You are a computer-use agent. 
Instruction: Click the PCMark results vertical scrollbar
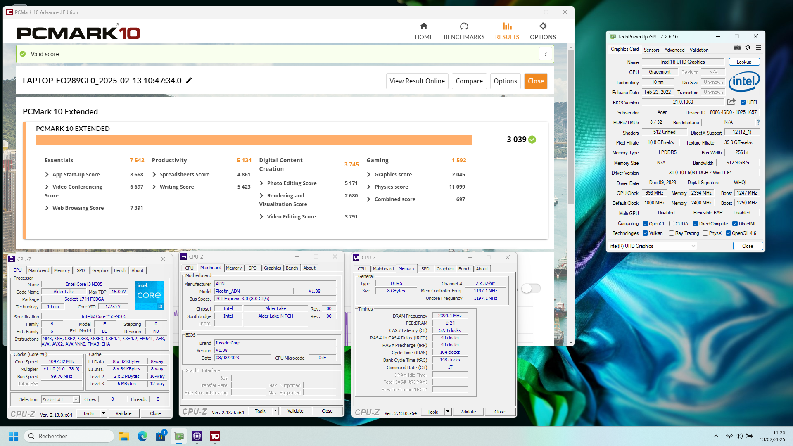571,128
